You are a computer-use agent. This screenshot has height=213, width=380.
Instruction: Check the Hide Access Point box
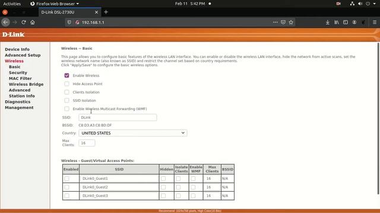tap(66, 84)
